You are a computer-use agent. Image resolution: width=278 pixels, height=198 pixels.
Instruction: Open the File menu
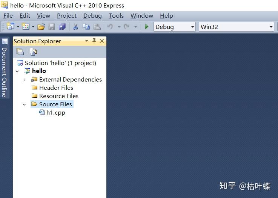[8, 16]
